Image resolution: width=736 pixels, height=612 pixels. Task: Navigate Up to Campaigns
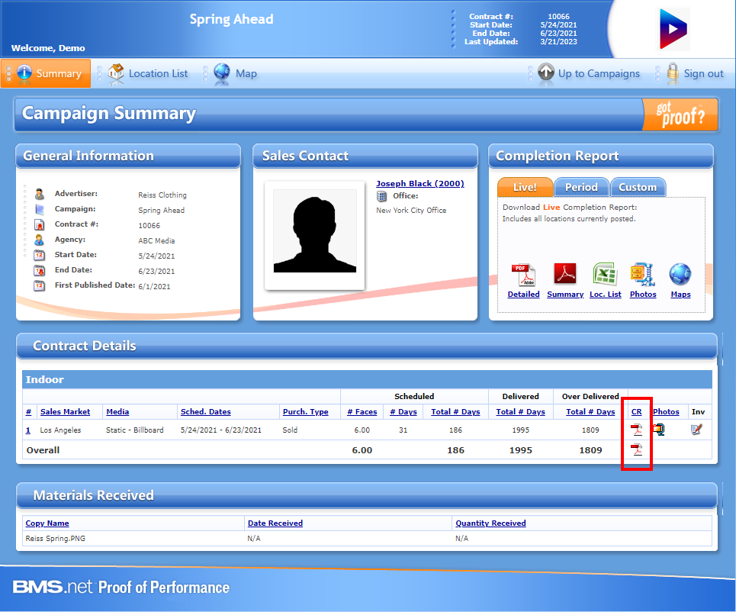pos(589,73)
